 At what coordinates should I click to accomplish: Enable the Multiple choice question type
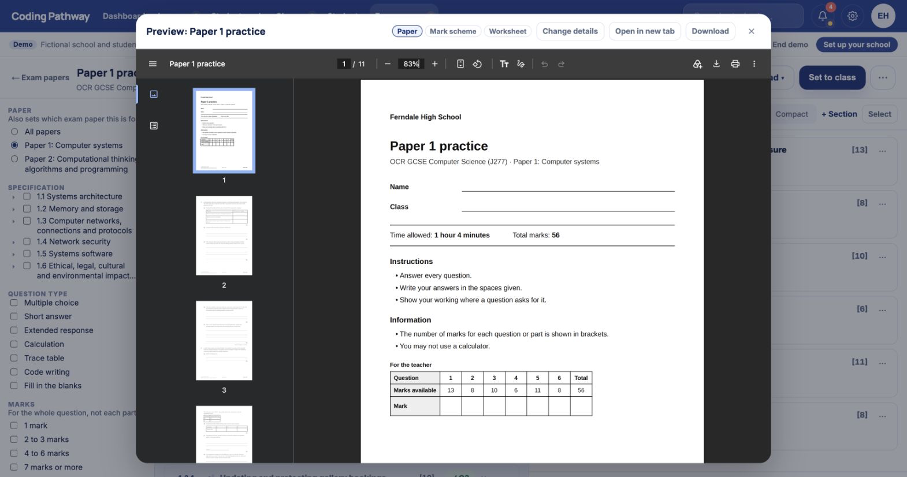point(14,303)
